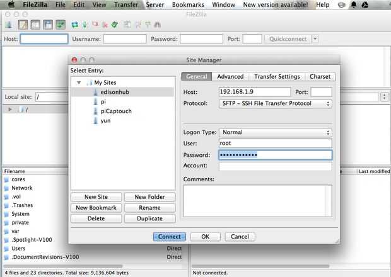Select the Users folder row
Viewport: 391px width, 277px height.
click(x=93, y=249)
